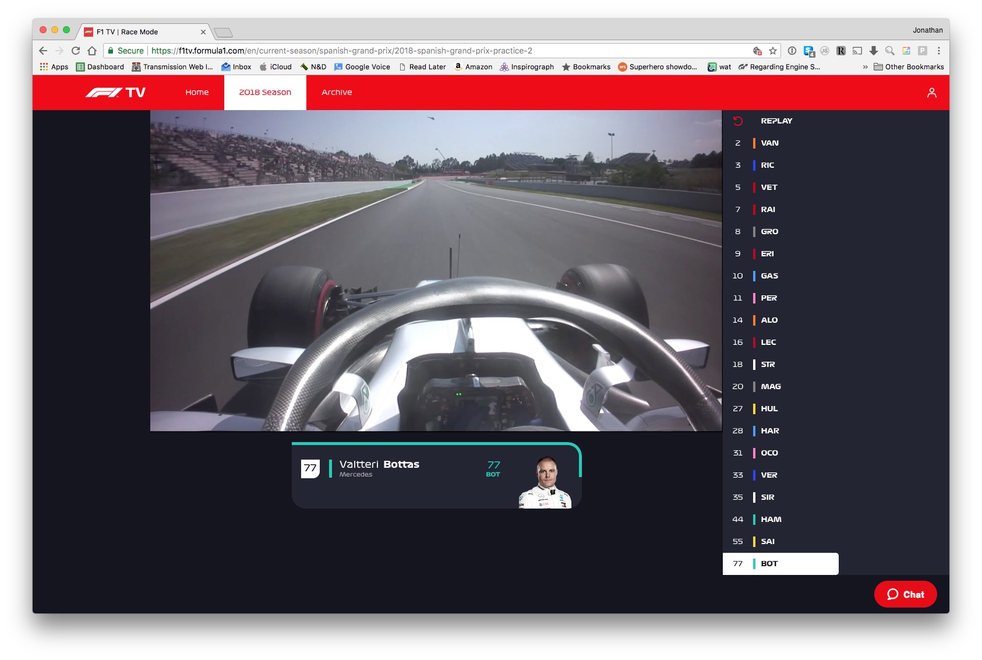Image resolution: width=982 pixels, height=660 pixels.
Task: Choose ALO from the driver list
Action: point(768,320)
